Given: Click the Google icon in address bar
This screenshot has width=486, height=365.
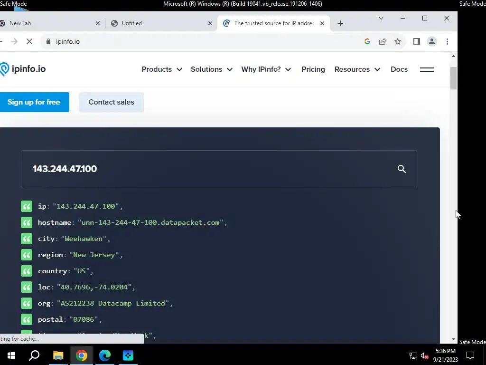Looking at the screenshot, I should tap(367, 42).
